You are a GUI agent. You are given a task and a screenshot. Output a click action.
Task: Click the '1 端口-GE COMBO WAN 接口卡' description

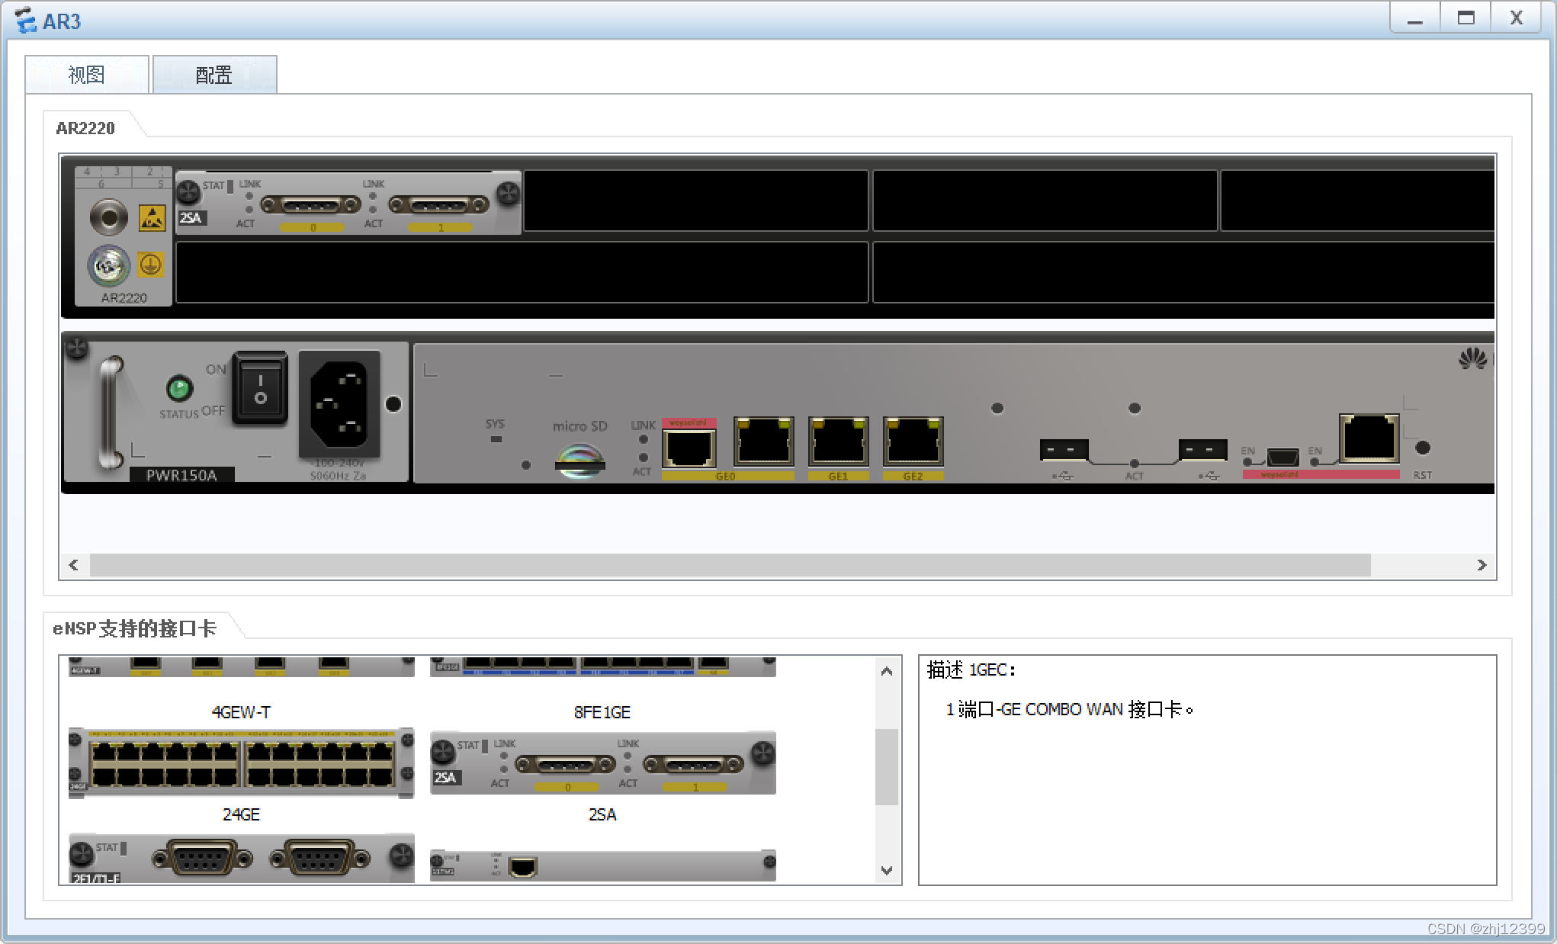[x=1069, y=709]
